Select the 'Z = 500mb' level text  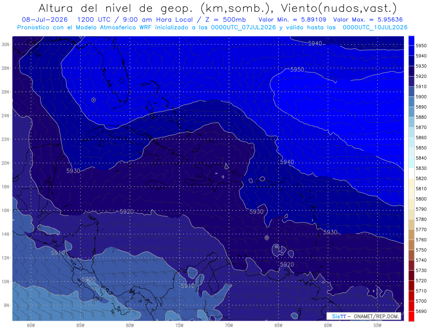tap(225, 20)
